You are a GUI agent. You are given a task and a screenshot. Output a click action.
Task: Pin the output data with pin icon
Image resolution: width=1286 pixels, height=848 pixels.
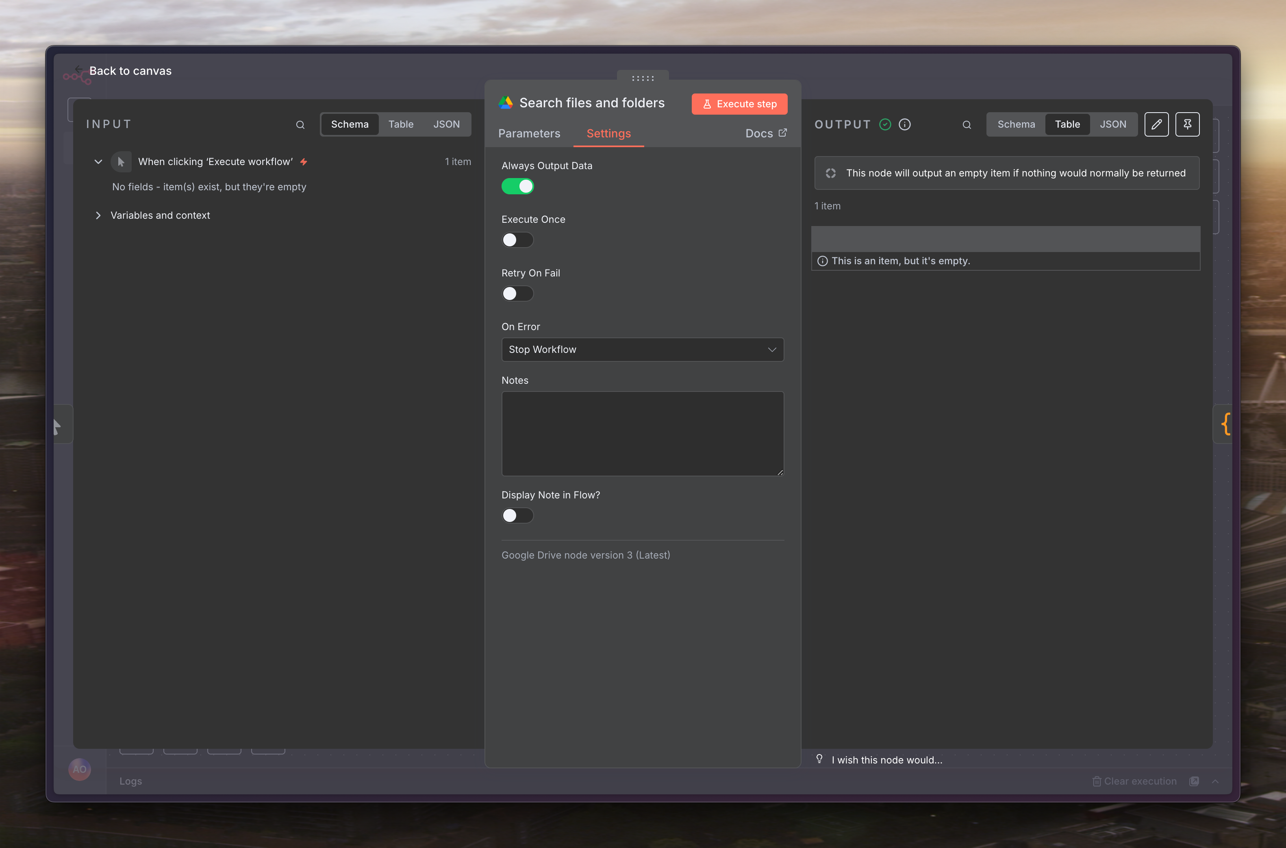coord(1187,124)
